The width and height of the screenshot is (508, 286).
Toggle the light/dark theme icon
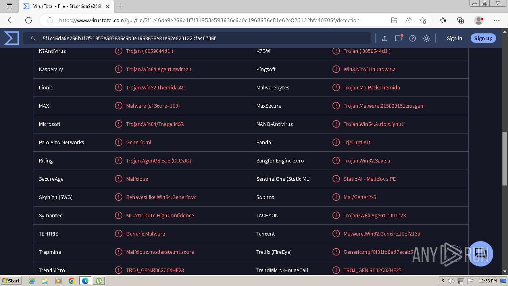click(426, 38)
